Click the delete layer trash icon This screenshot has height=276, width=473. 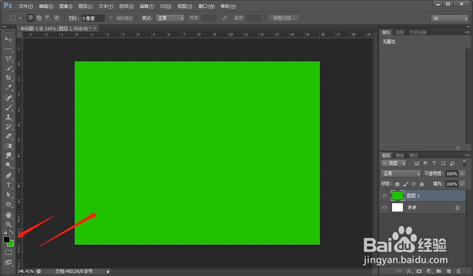[x=458, y=271]
